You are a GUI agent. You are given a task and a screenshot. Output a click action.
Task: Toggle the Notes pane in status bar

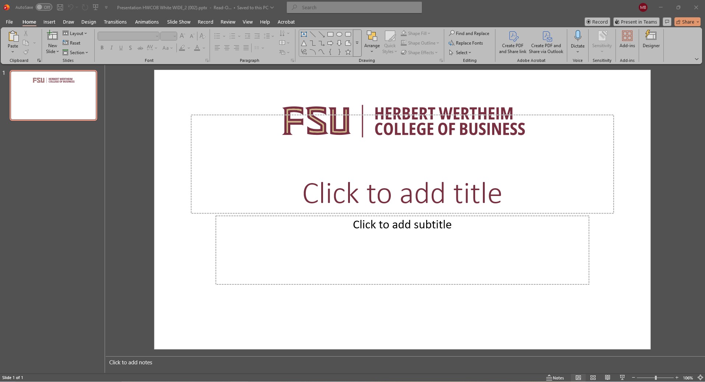555,378
